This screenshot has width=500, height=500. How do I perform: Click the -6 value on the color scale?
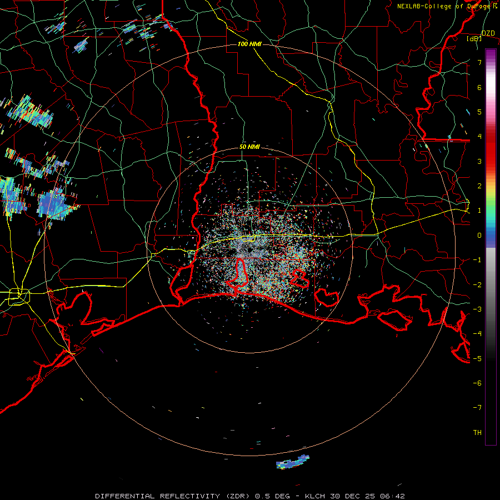[x=477, y=383]
